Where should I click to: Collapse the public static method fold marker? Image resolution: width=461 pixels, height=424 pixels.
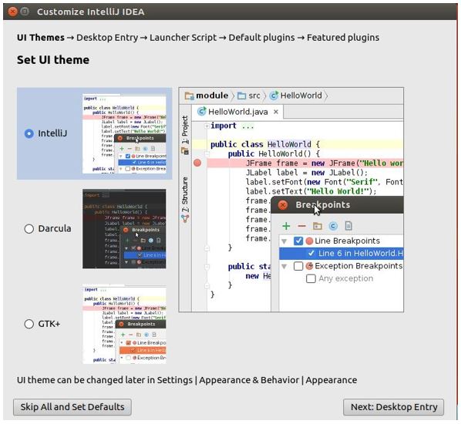207,267
